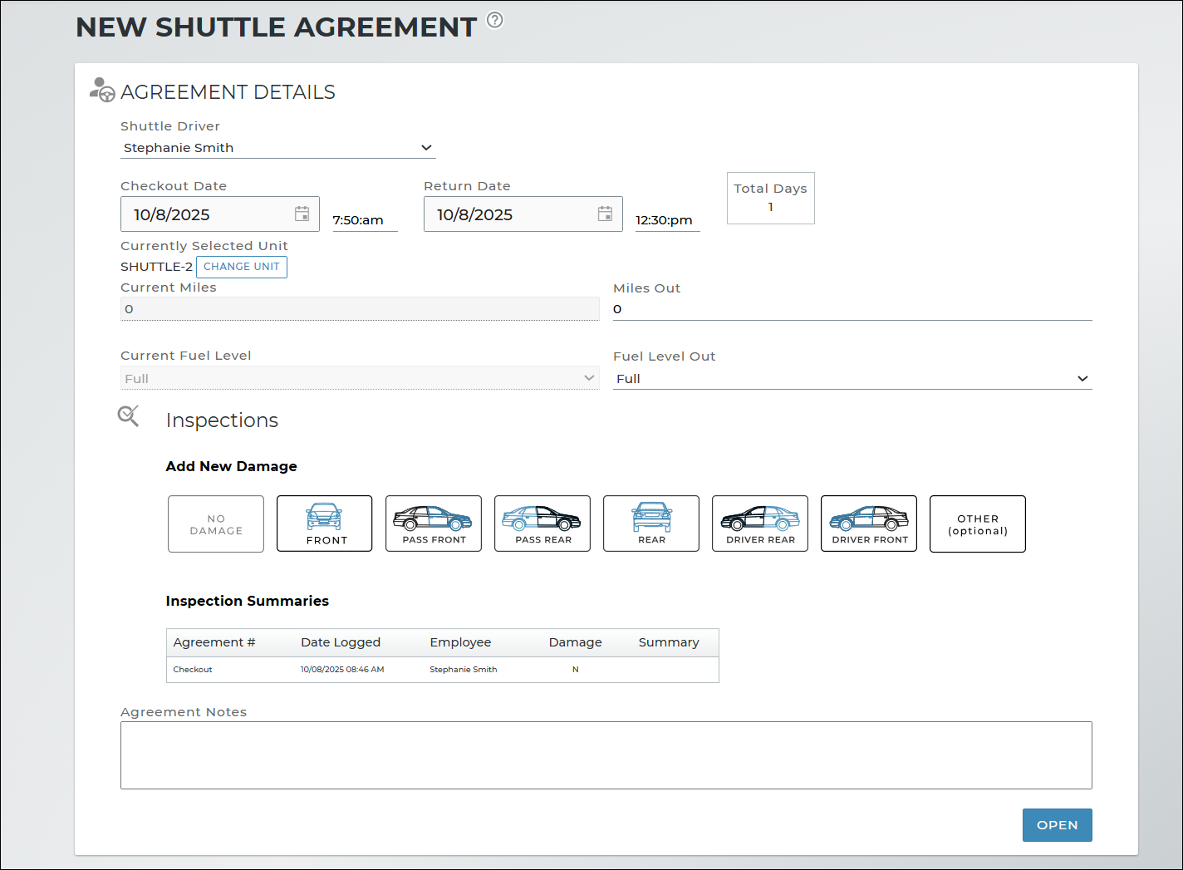Click the Current Fuel Level dropdown
Screen dimensions: 1183x870
pyautogui.click(x=359, y=379)
